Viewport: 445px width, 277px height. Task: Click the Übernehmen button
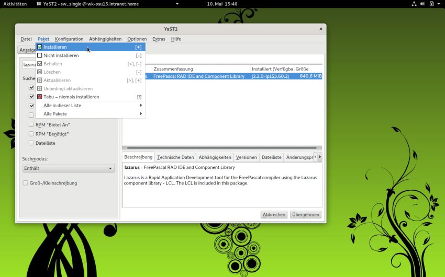pos(306,215)
